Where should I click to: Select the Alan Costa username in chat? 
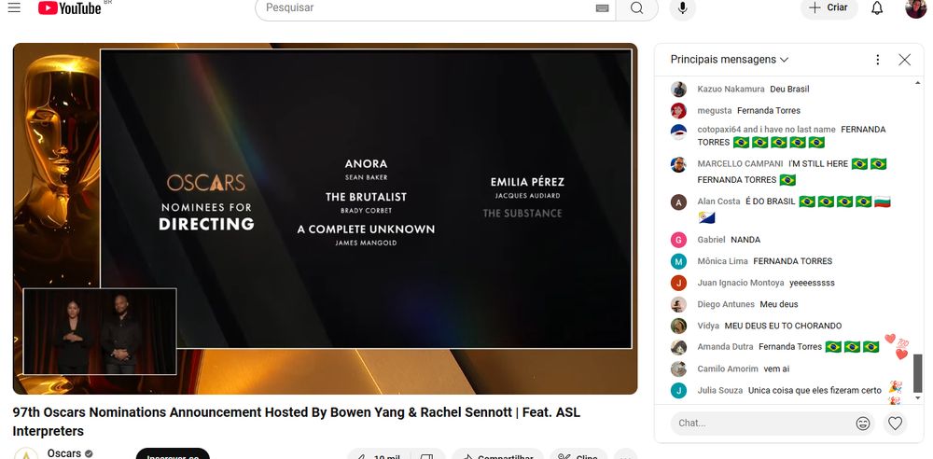pos(718,202)
